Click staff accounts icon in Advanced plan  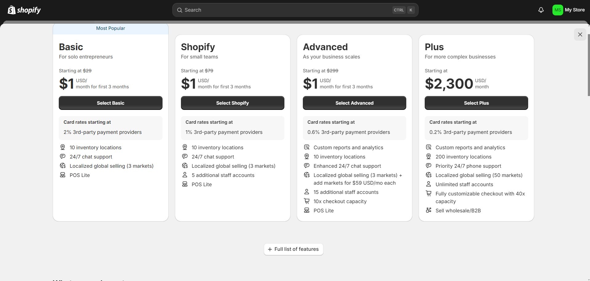point(307,192)
